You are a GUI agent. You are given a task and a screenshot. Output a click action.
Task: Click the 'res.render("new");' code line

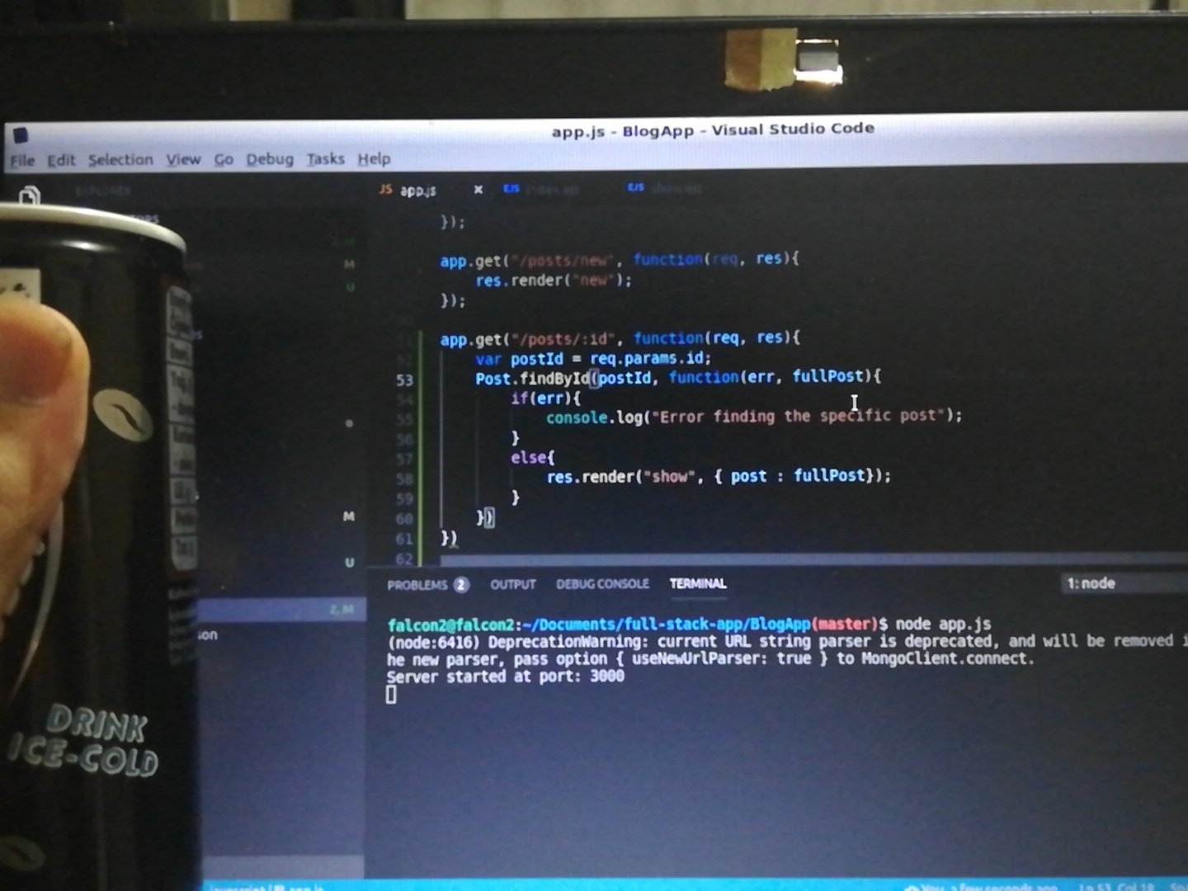point(554,280)
